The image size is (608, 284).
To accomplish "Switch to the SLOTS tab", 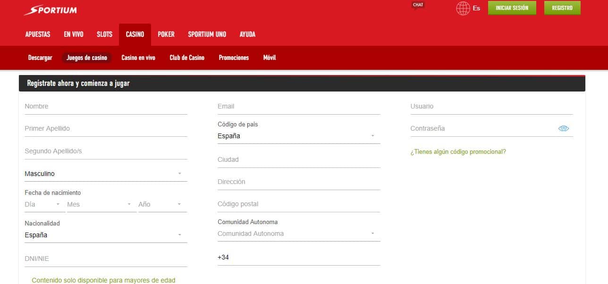I will [x=104, y=34].
